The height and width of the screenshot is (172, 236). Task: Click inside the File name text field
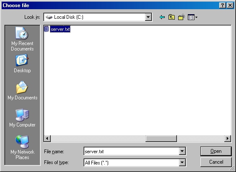point(131,151)
